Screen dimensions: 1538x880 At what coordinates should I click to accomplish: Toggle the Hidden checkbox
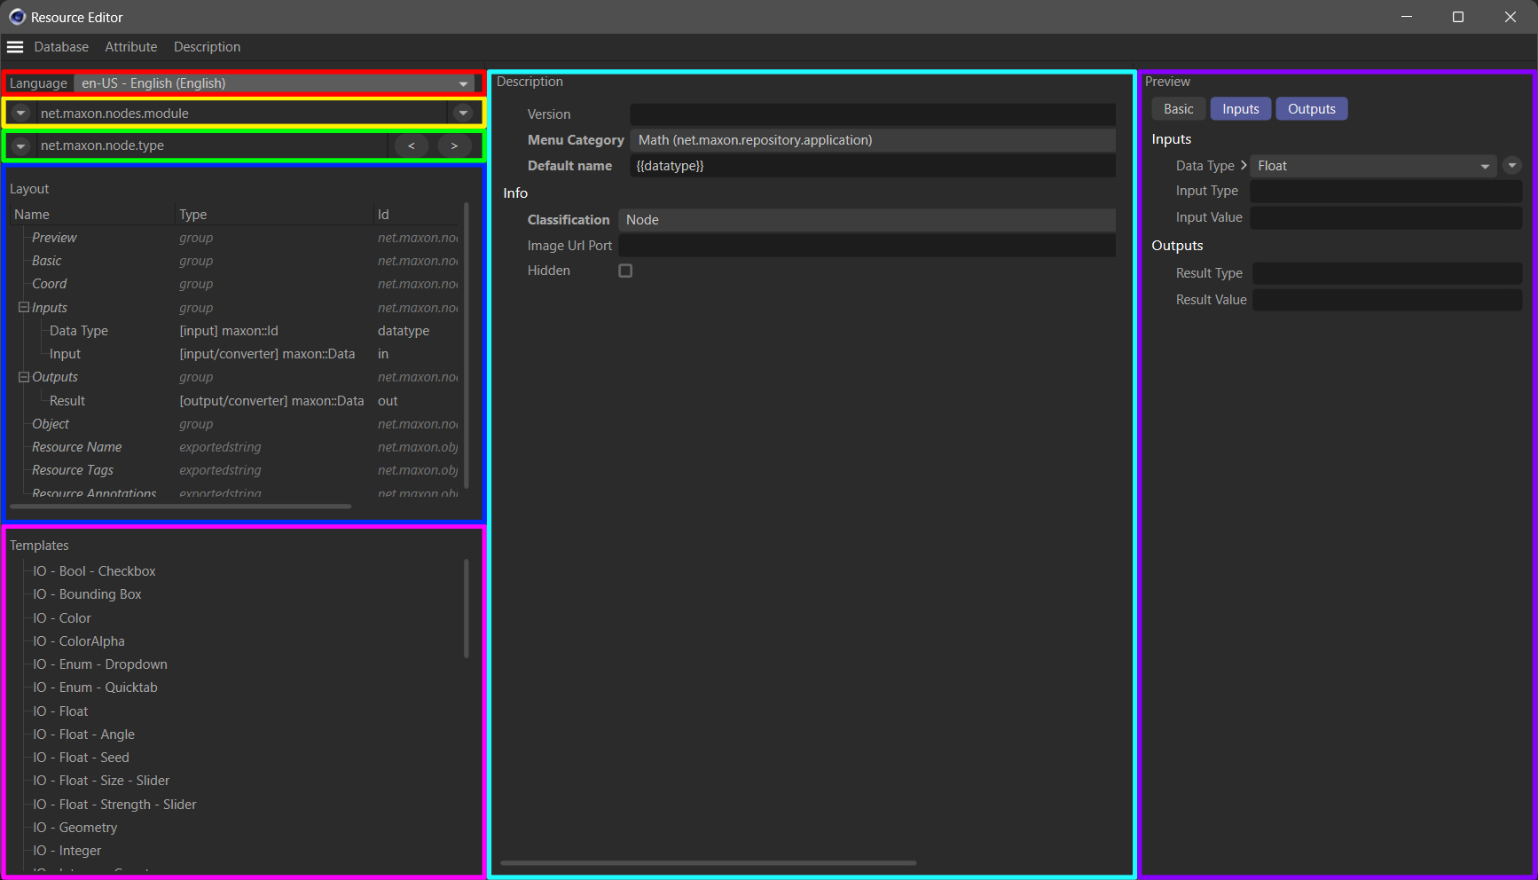click(625, 271)
